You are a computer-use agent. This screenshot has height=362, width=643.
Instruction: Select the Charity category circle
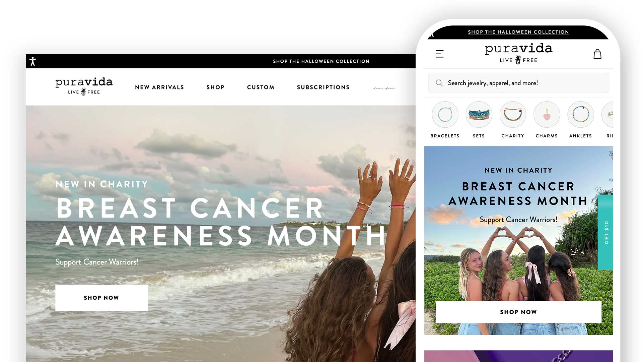coord(513,115)
